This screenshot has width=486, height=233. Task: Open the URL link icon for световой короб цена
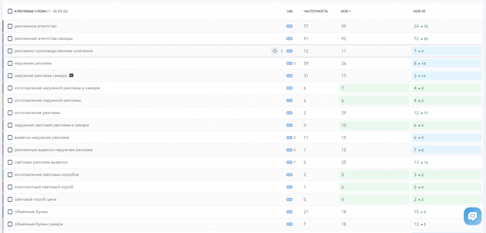click(x=289, y=199)
